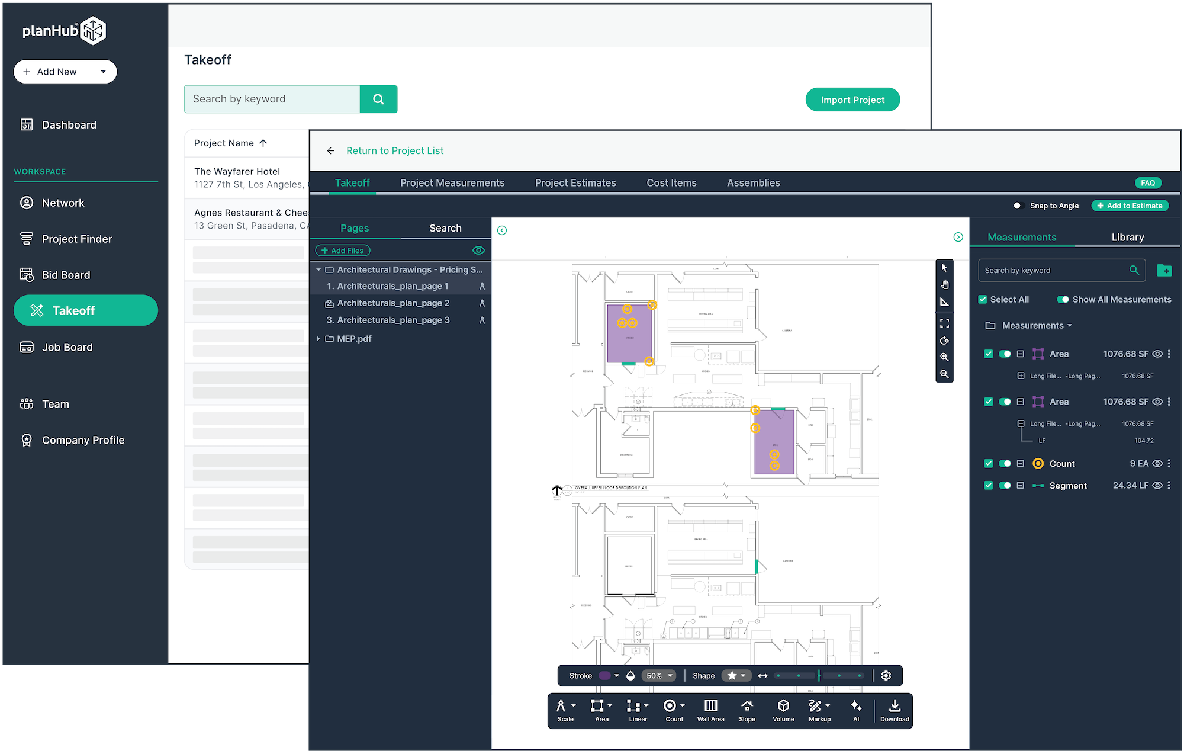Open the Shape style dropdown with the star
The image size is (1184, 754).
point(736,675)
